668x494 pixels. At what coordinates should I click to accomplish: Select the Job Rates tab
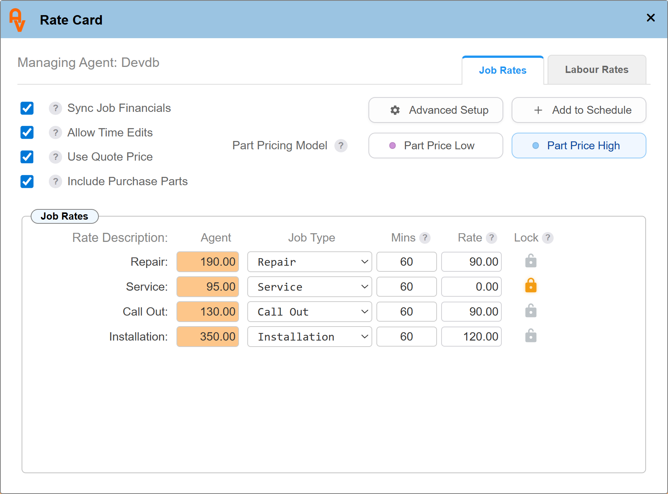(503, 71)
